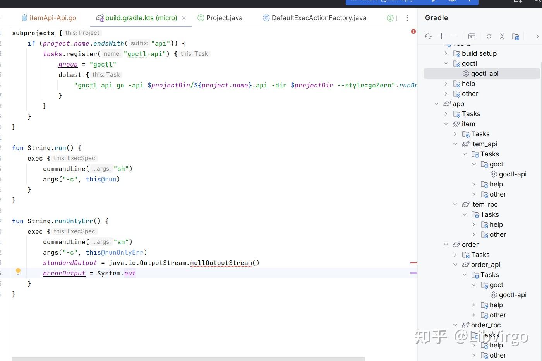Collapse the item_api project node
Image resolution: width=542 pixels, height=361 pixels.
455,144
